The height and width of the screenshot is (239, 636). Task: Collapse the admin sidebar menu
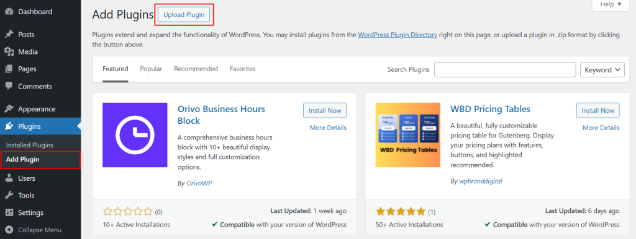coord(40,230)
